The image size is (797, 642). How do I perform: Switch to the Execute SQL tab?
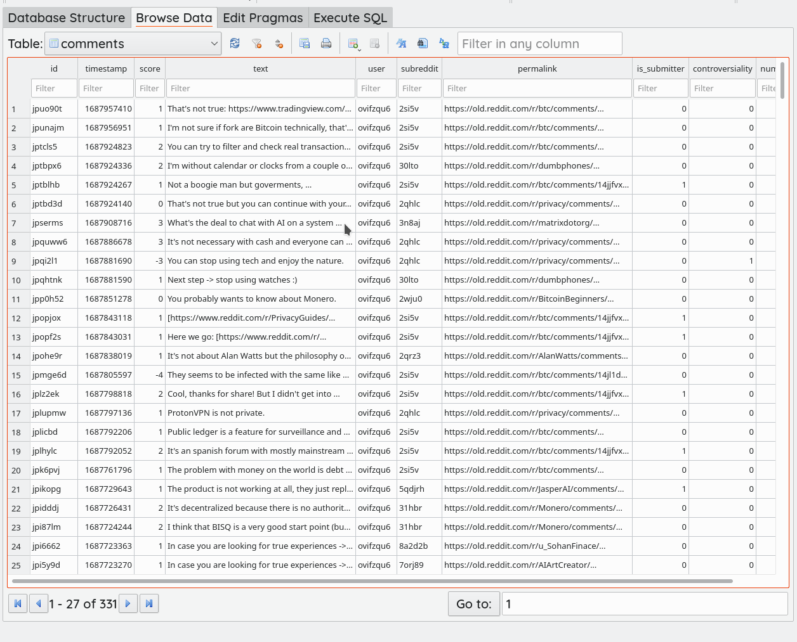click(350, 18)
